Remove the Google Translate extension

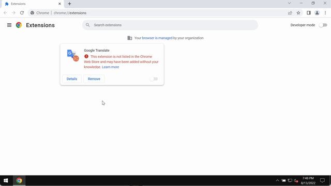[x=94, y=79]
